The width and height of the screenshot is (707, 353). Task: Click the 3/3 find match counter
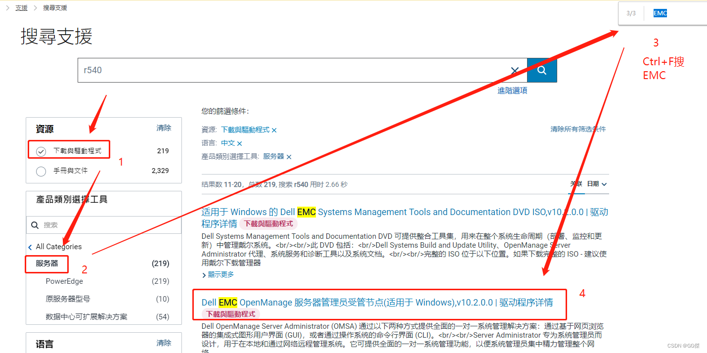631,13
